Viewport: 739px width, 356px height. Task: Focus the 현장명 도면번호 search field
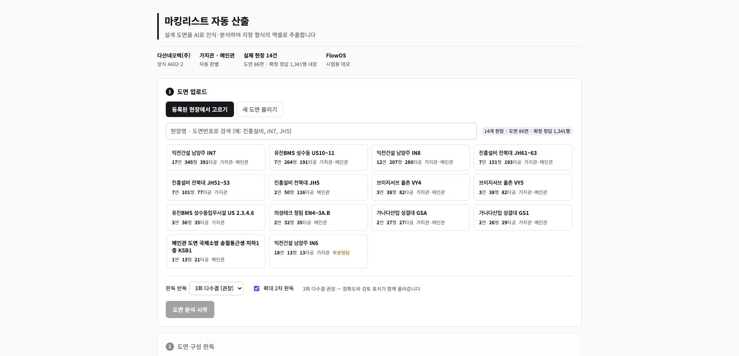tap(321, 131)
